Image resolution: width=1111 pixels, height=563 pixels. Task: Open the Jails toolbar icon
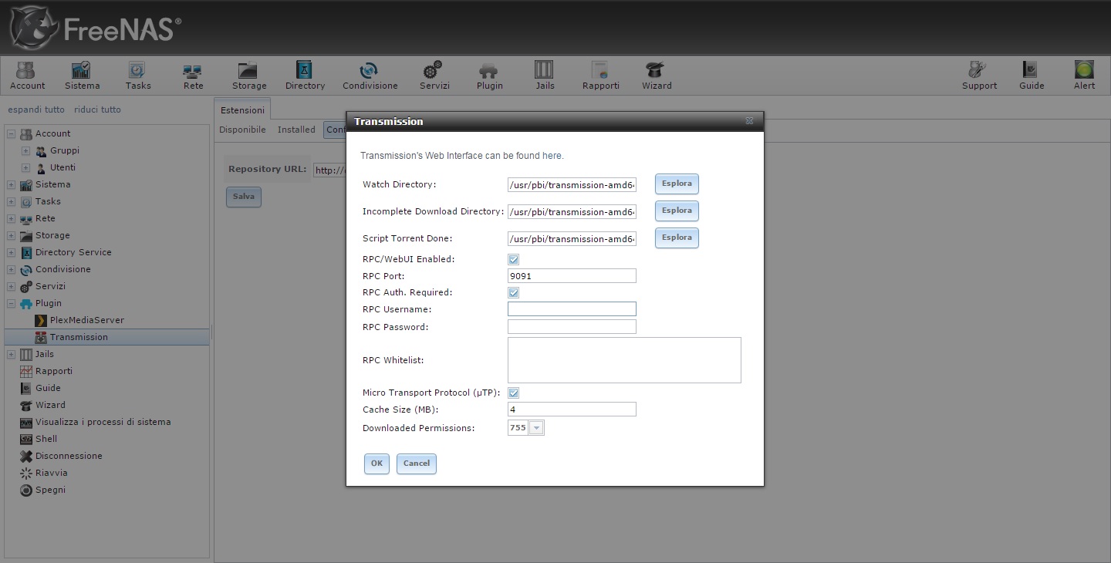tap(545, 76)
